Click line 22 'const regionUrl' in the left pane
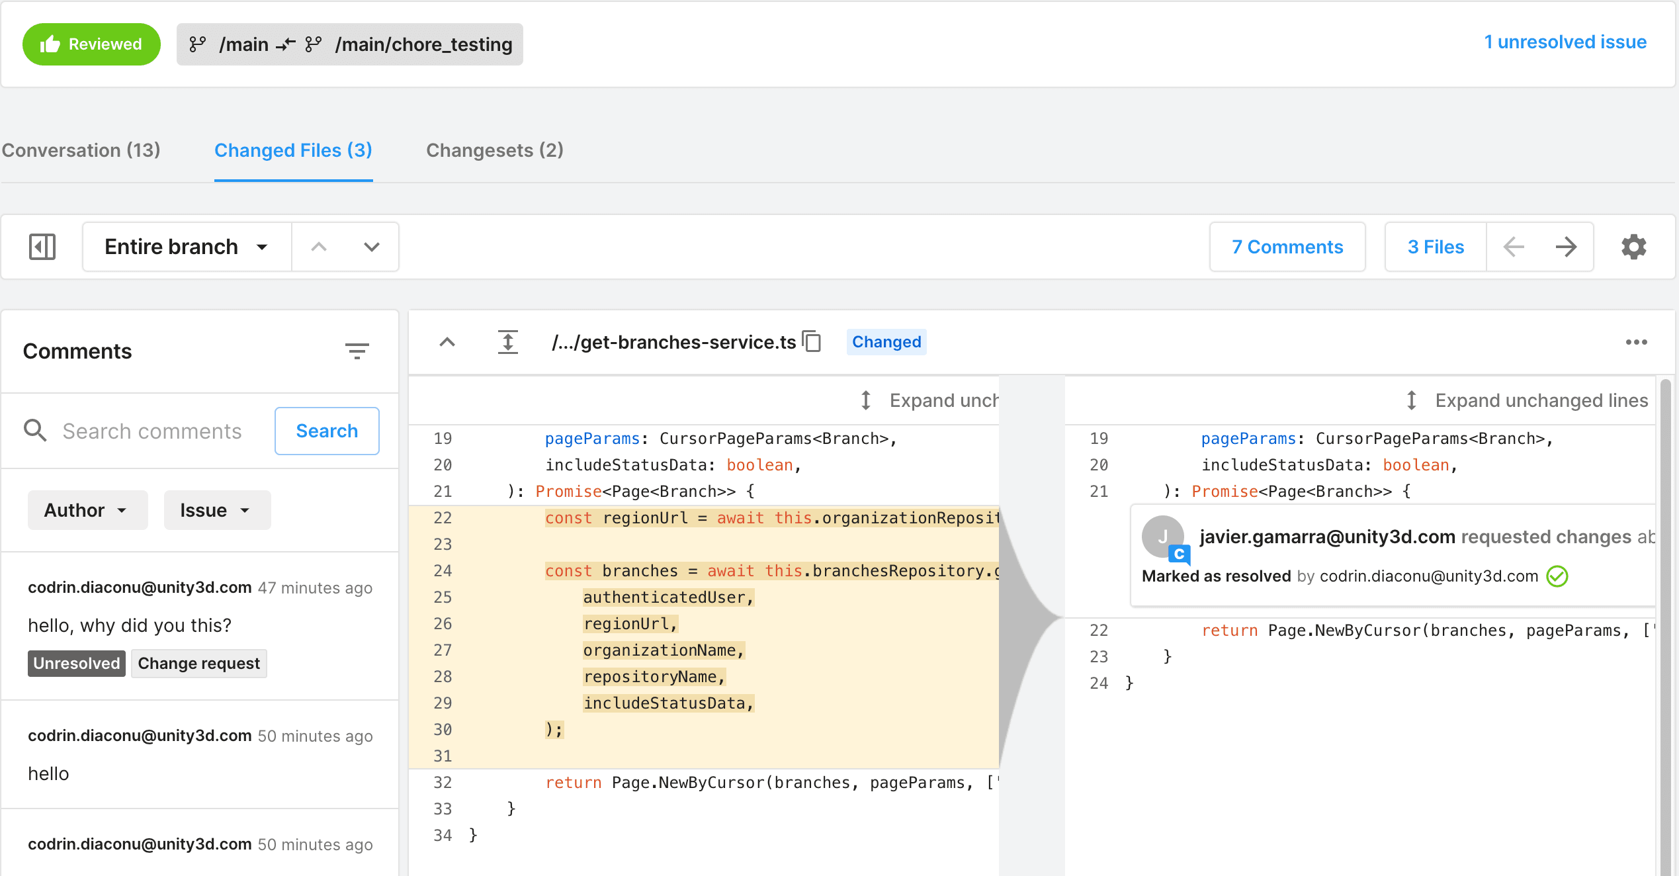Screen dimensions: 1679x876 point(704,518)
